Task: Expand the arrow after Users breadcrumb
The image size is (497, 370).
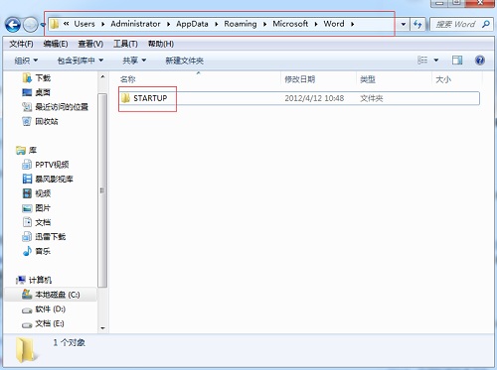Action: tap(103, 24)
